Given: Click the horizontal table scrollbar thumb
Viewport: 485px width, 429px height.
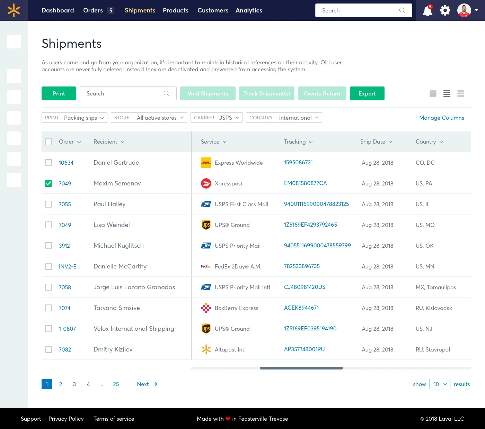Looking at the screenshot, I should (x=301, y=368).
